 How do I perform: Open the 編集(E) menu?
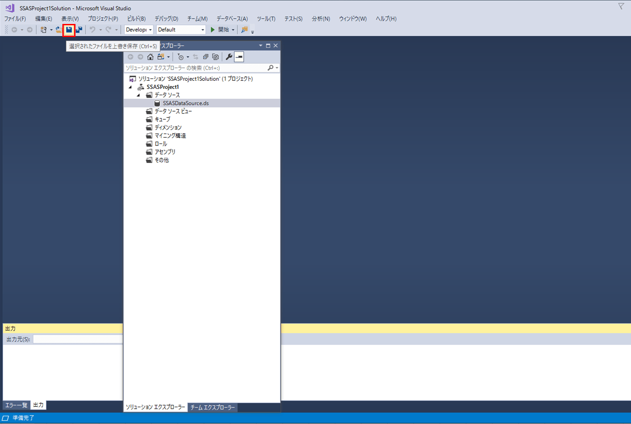coord(43,19)
